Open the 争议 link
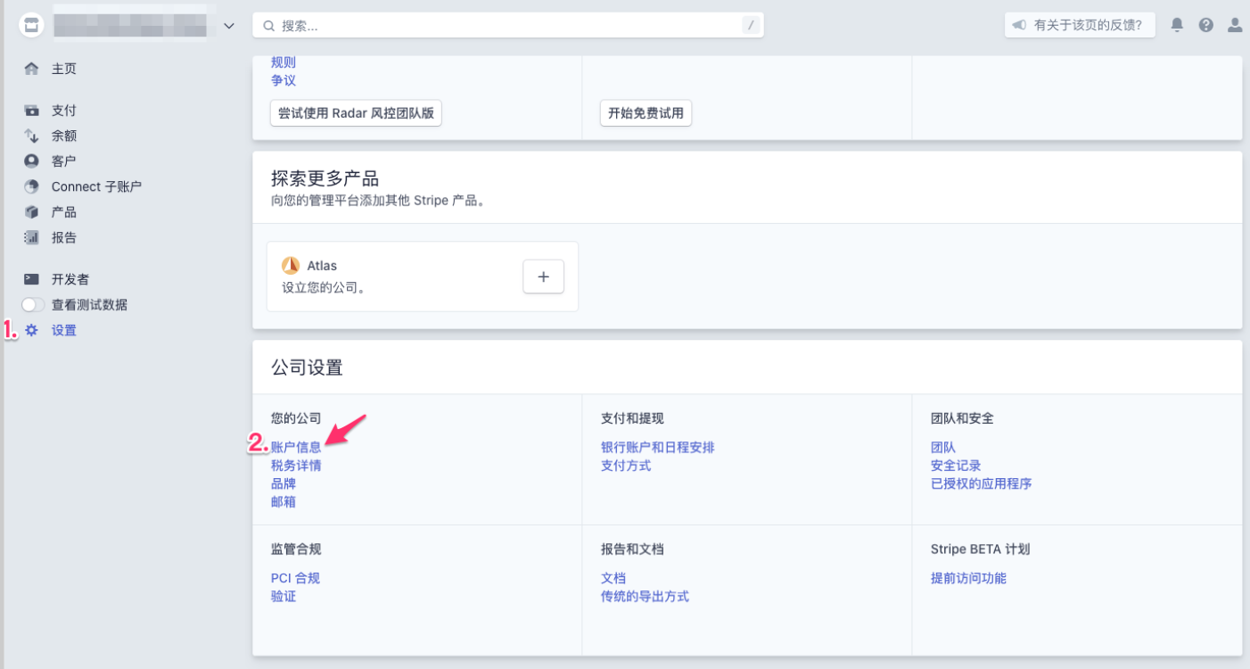 [284, 80]
